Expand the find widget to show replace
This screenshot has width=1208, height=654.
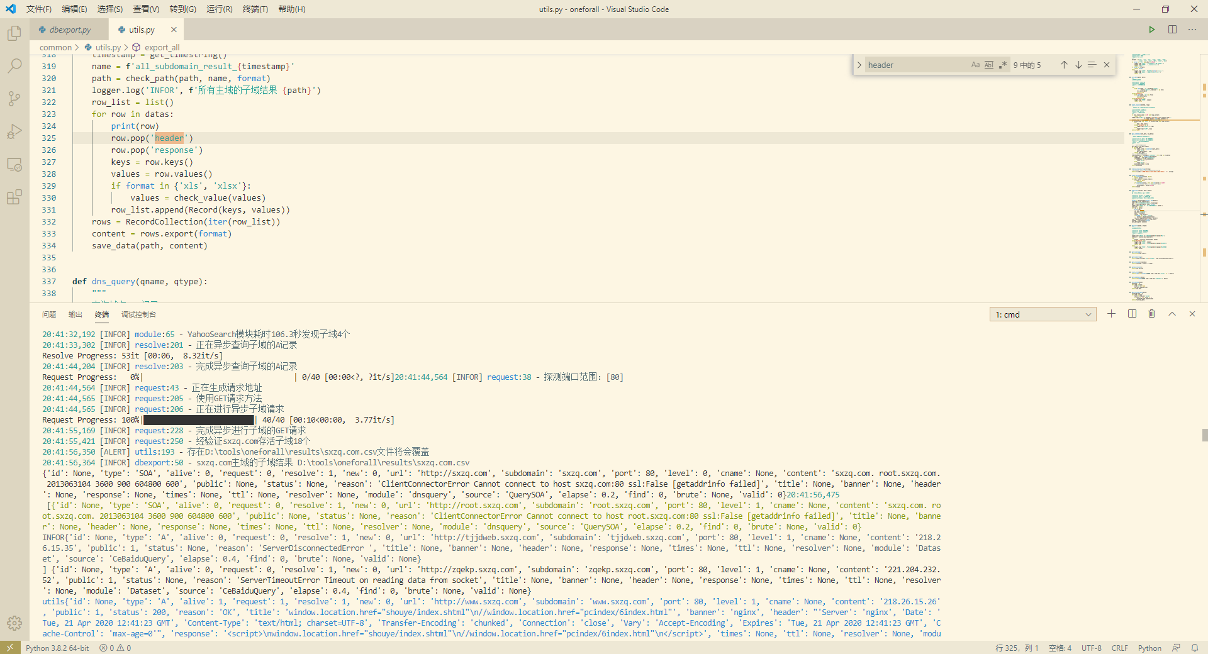pos(859,64)
